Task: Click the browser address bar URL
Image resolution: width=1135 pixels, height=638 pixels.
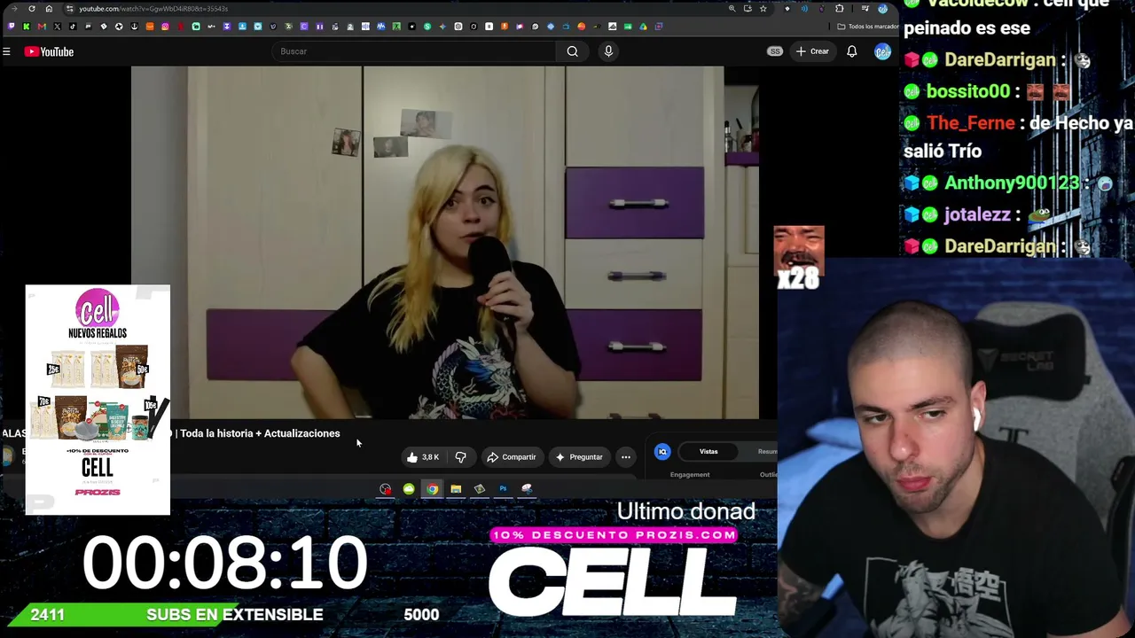Action: [153, 9]
